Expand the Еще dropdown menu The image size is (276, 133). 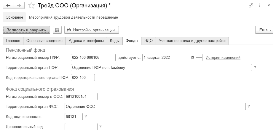(264, 30)
